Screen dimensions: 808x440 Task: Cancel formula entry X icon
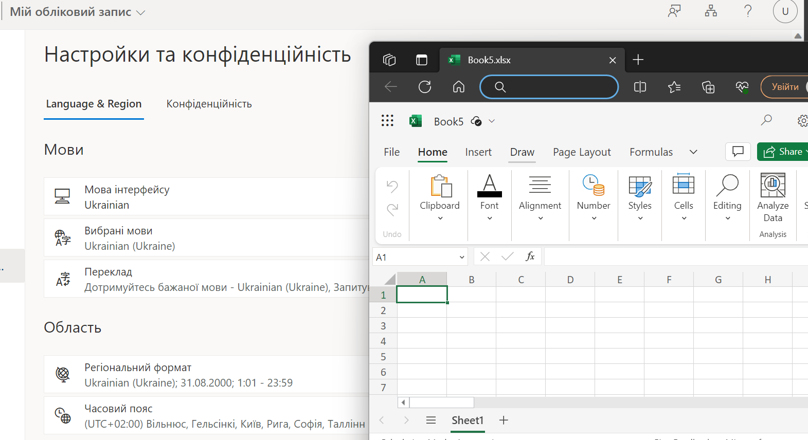coord(485,256)
